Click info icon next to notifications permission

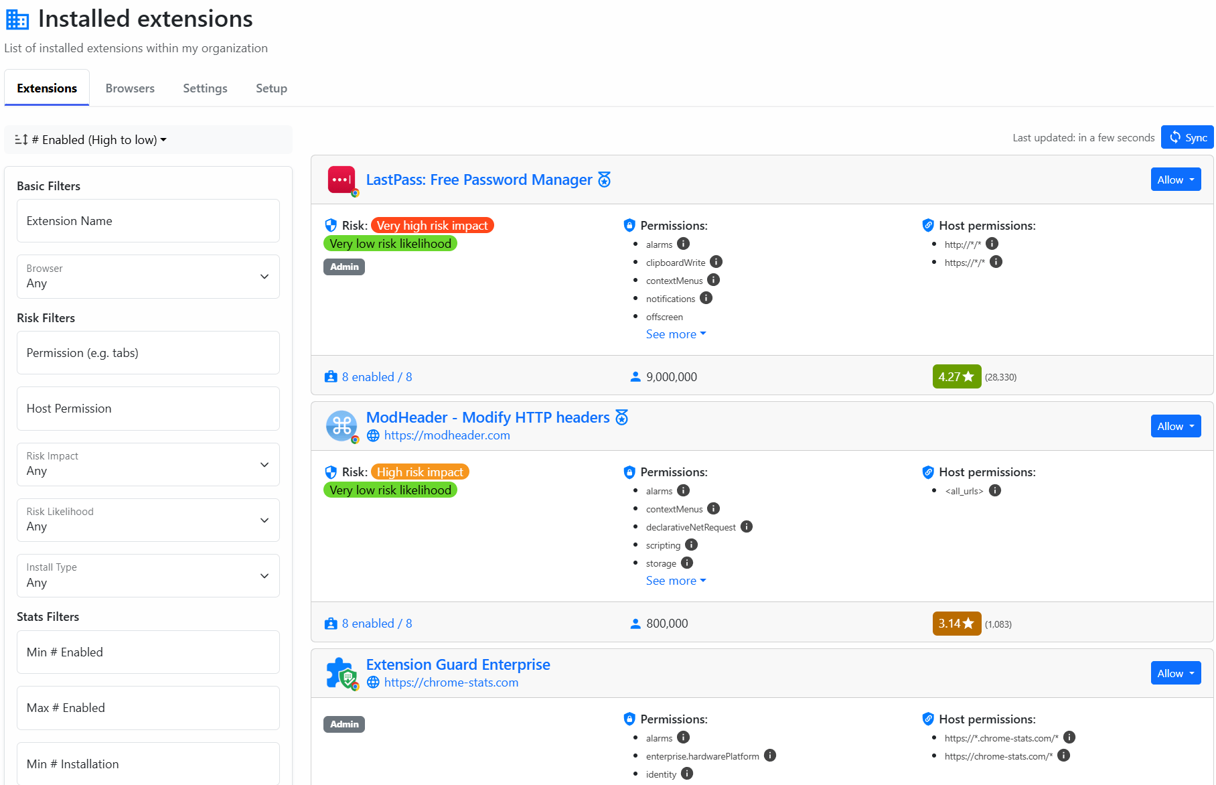[706, 298]
